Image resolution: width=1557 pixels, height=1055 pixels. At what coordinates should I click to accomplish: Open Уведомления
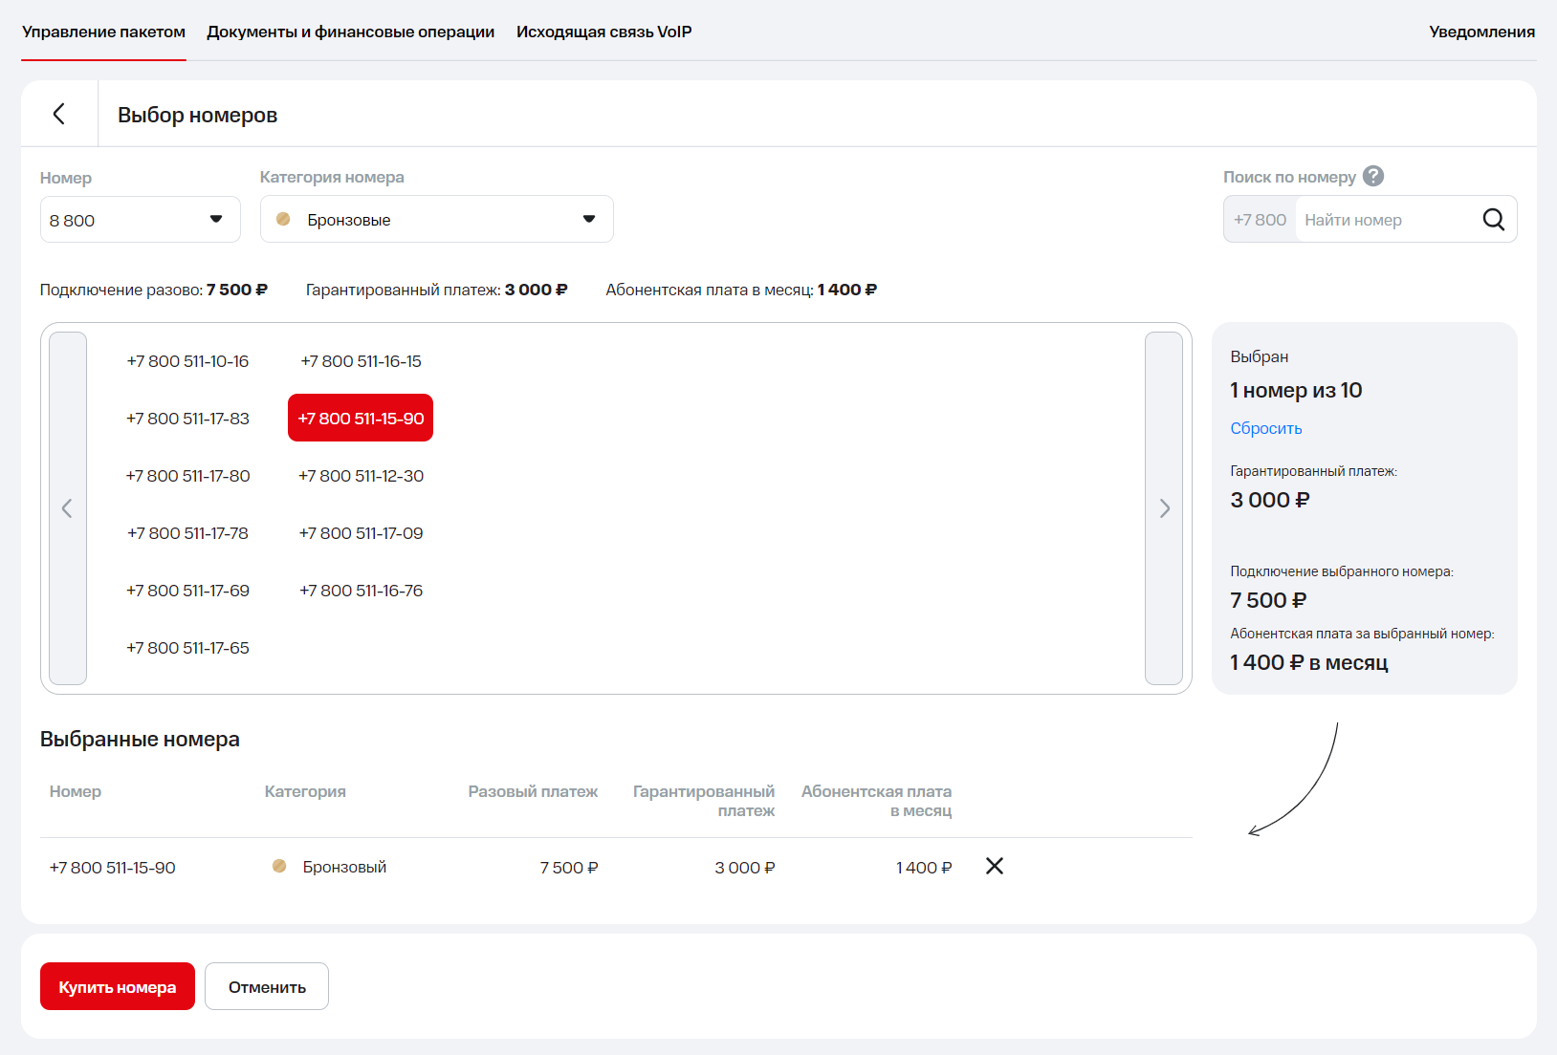[x=1481, y=32]
